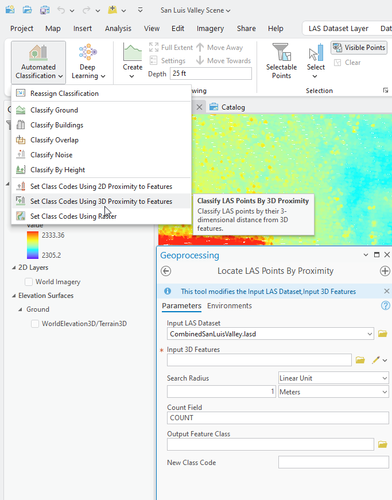Viewport: 392px width, 500px height.
Task: Open the Imagery ribbon tab
Action: tap(210, 28)
